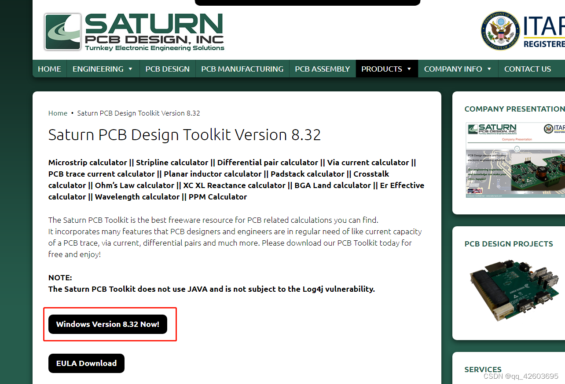
Task: Click the Department of State seal
Action: pyautogui.click(x=500, y=31)
